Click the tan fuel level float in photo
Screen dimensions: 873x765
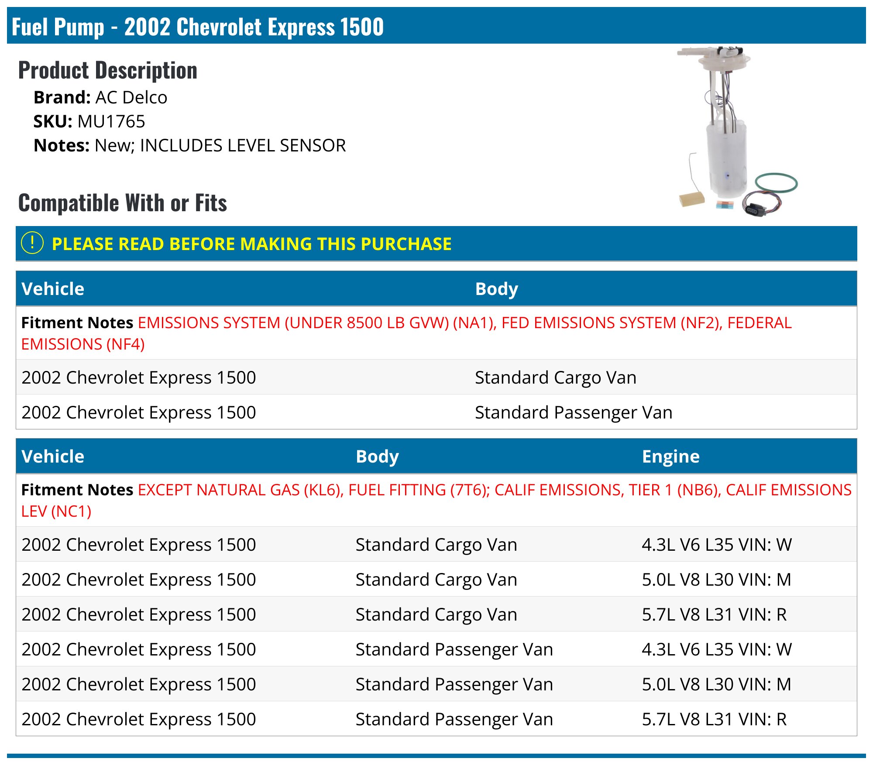pos(692,199)
